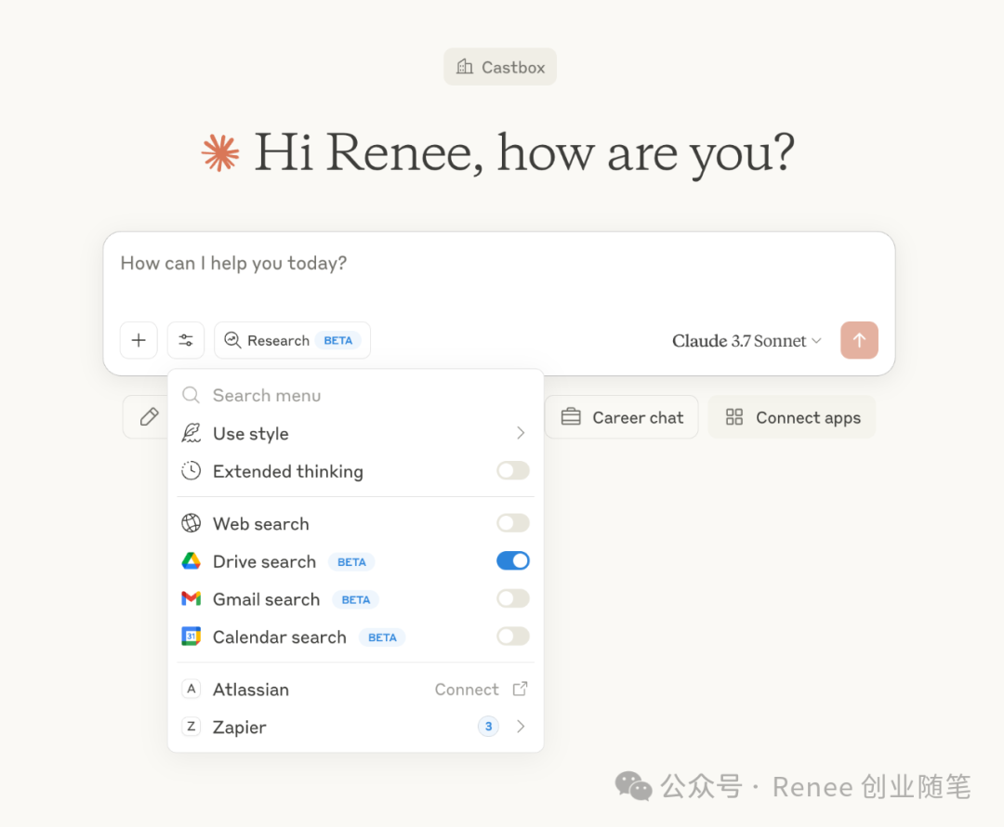
Task: Open the Claude 3.7 Sonnet model dropdown
Action: 746,340
